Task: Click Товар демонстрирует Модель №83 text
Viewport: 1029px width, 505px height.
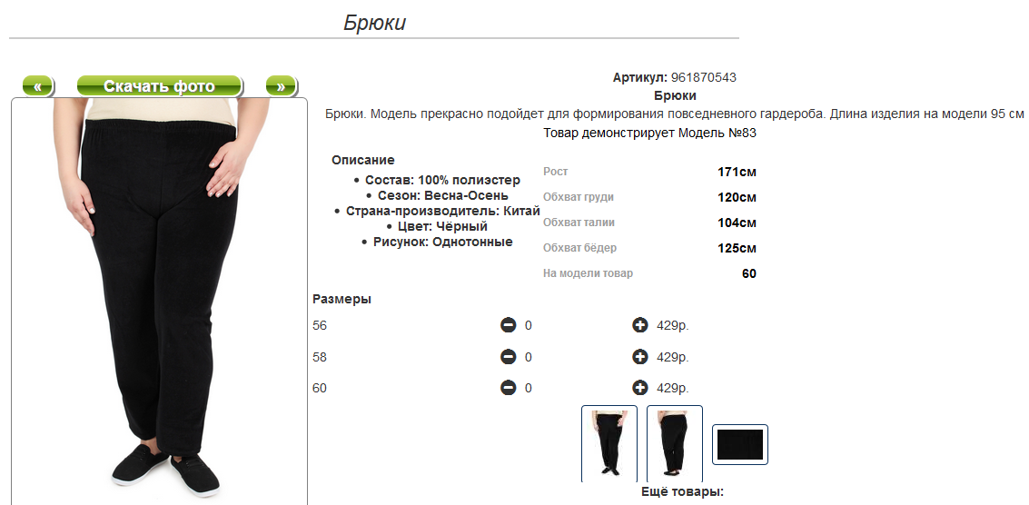Action: click(649, 134)
